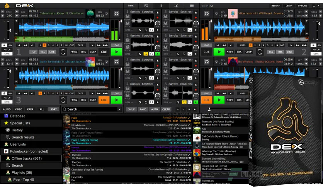Screen dimensions: 323x187
Task: Filter browser by KARA files
Action: (x=30, y=109)
